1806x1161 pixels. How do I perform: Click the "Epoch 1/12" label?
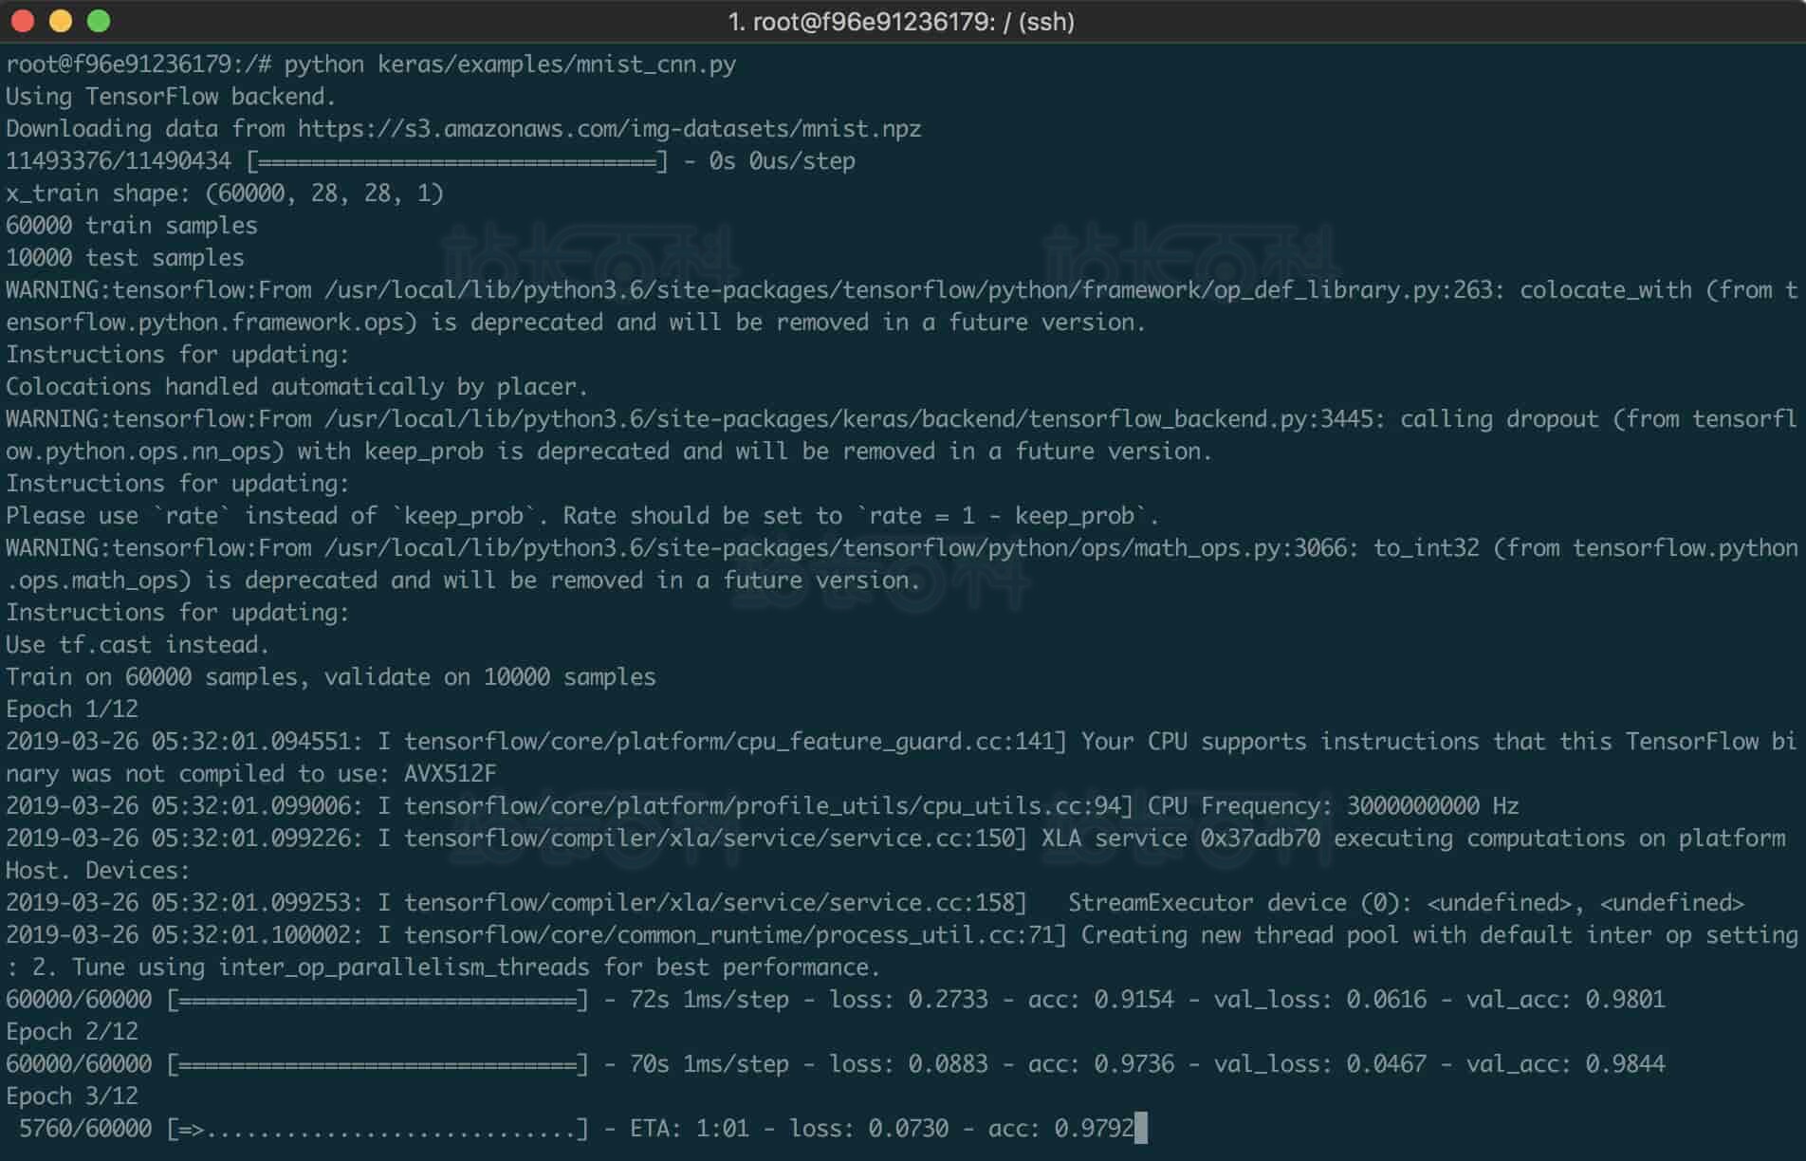(x=72, y=709)
